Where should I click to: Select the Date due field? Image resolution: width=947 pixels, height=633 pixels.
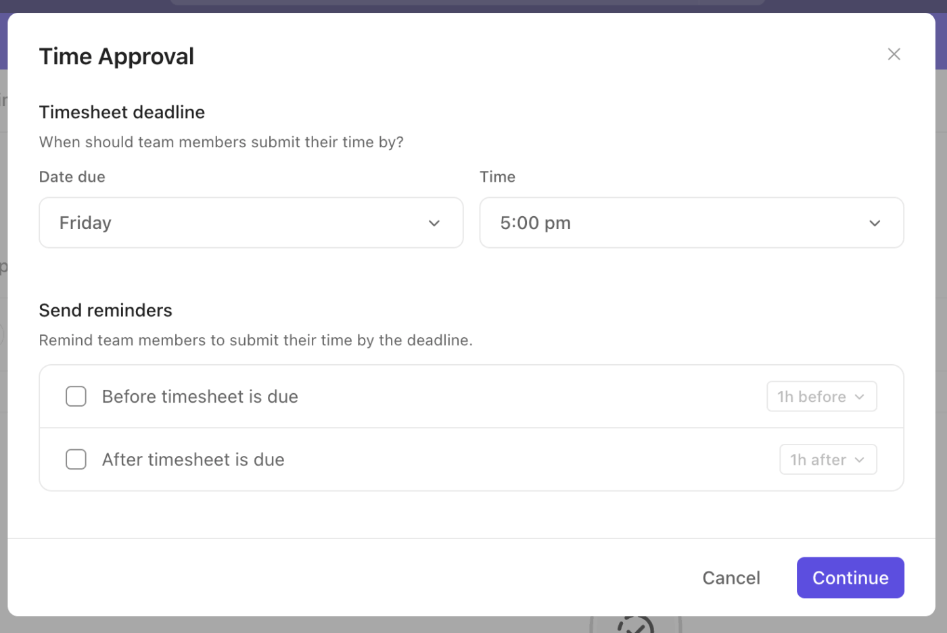pyautogui.click(x=251, y=222)
